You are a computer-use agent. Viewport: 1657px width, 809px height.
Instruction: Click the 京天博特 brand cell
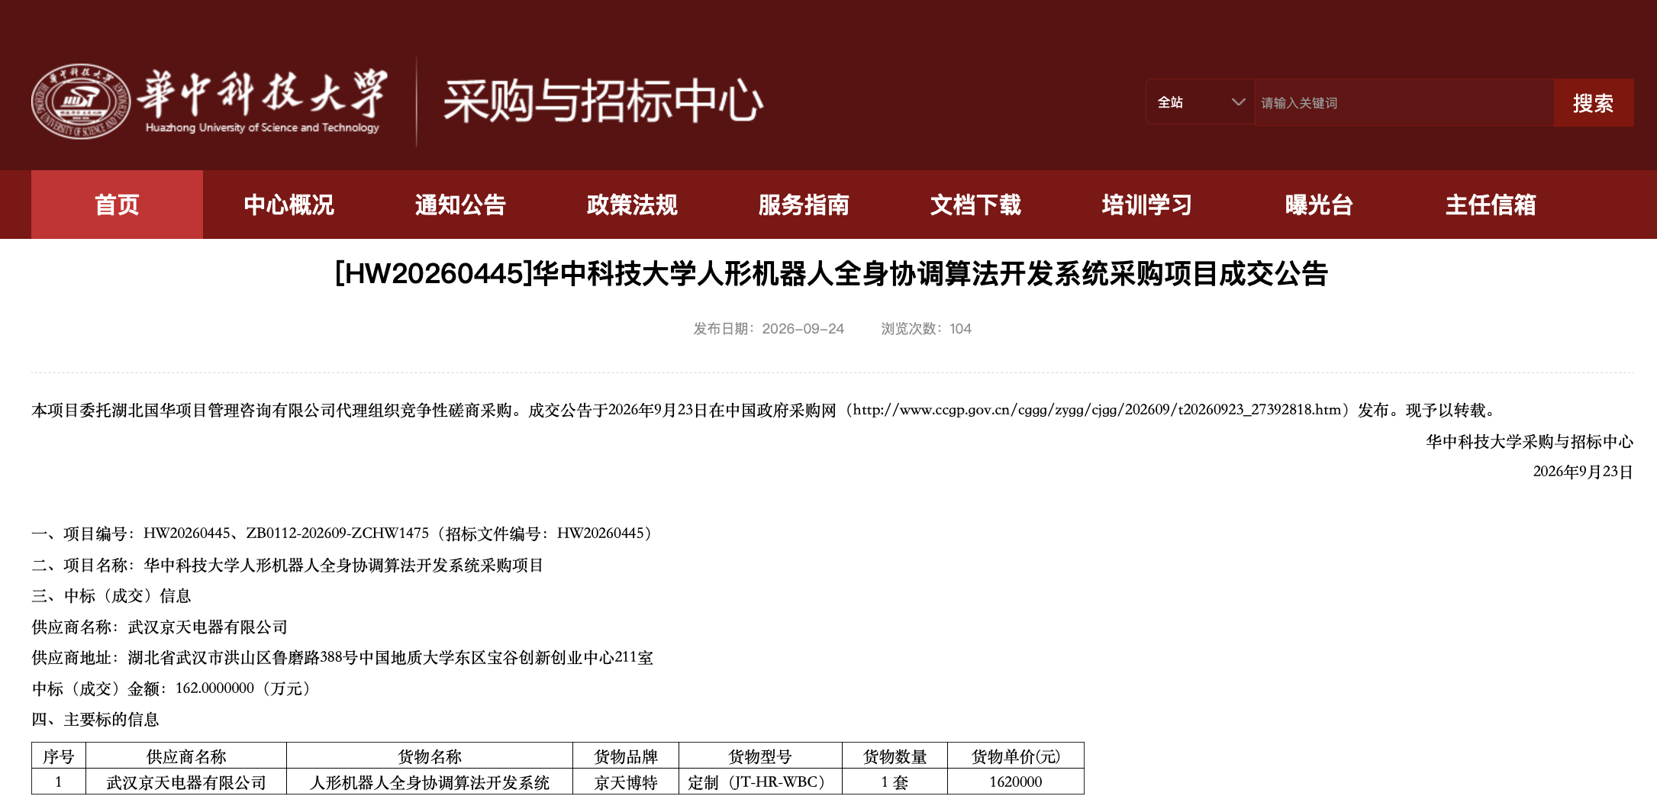(626, 782)
